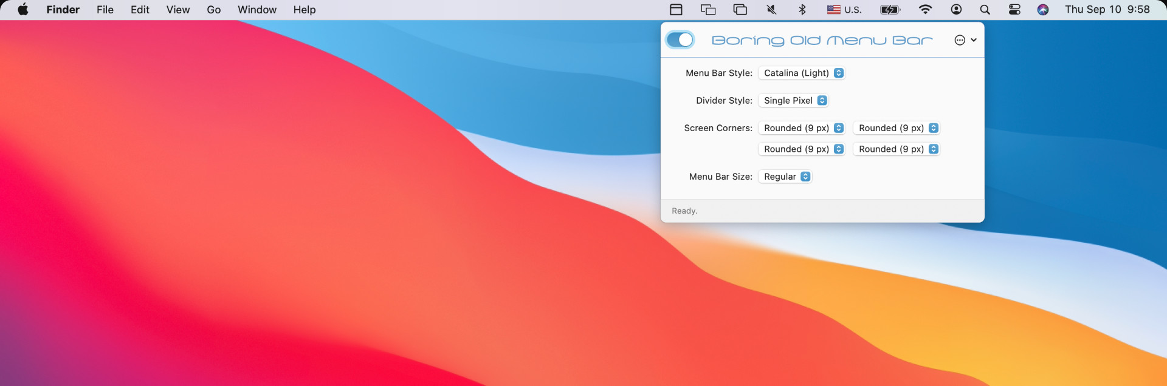Open the Go menu
Image resolution: width=1167 pixels, height=386 pixels.
214,10
